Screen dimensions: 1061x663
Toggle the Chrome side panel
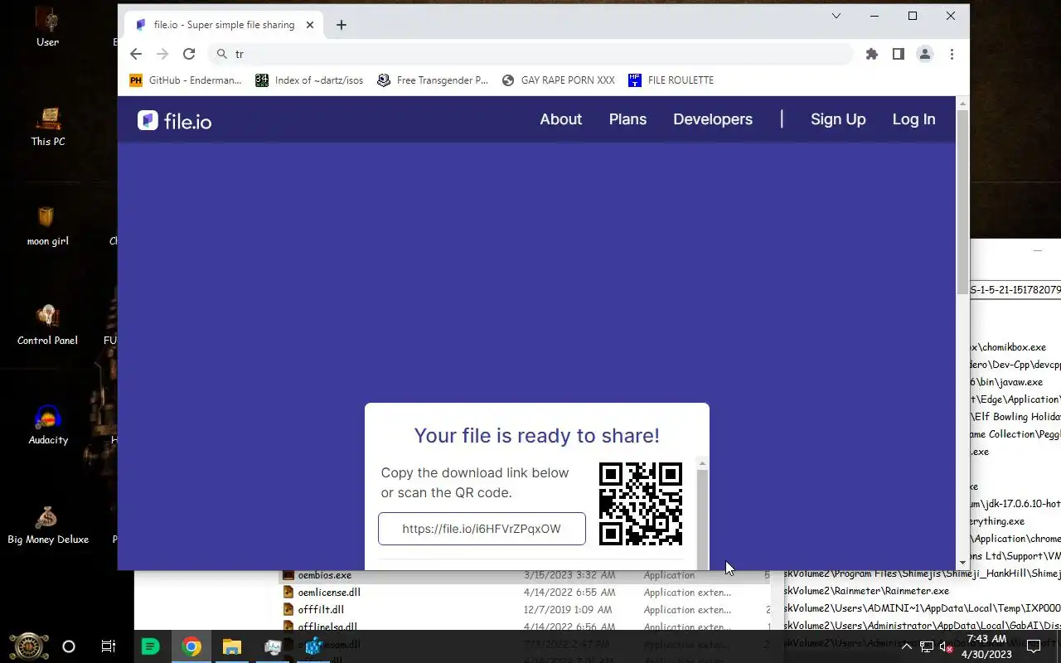[898, 54]
